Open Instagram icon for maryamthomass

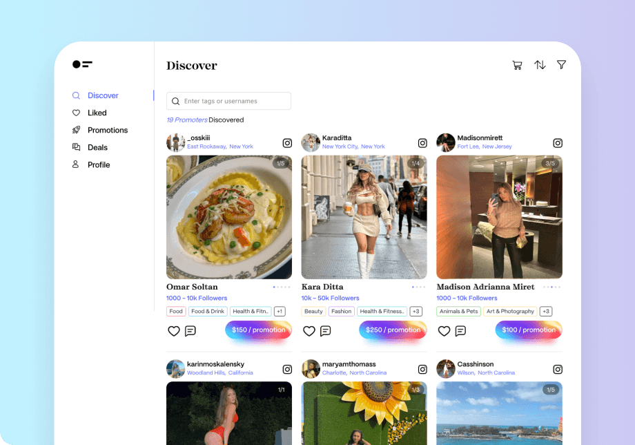click(x=422, y=369)
